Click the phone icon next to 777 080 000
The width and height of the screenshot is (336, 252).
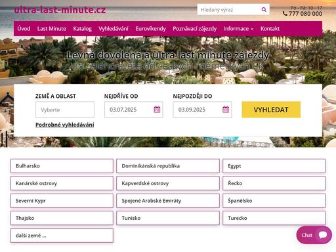click(x=285, y=14)
